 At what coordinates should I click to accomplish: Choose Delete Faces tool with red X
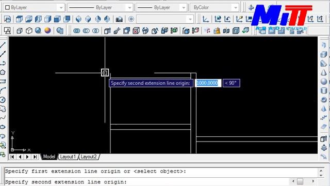coord(136,31)
